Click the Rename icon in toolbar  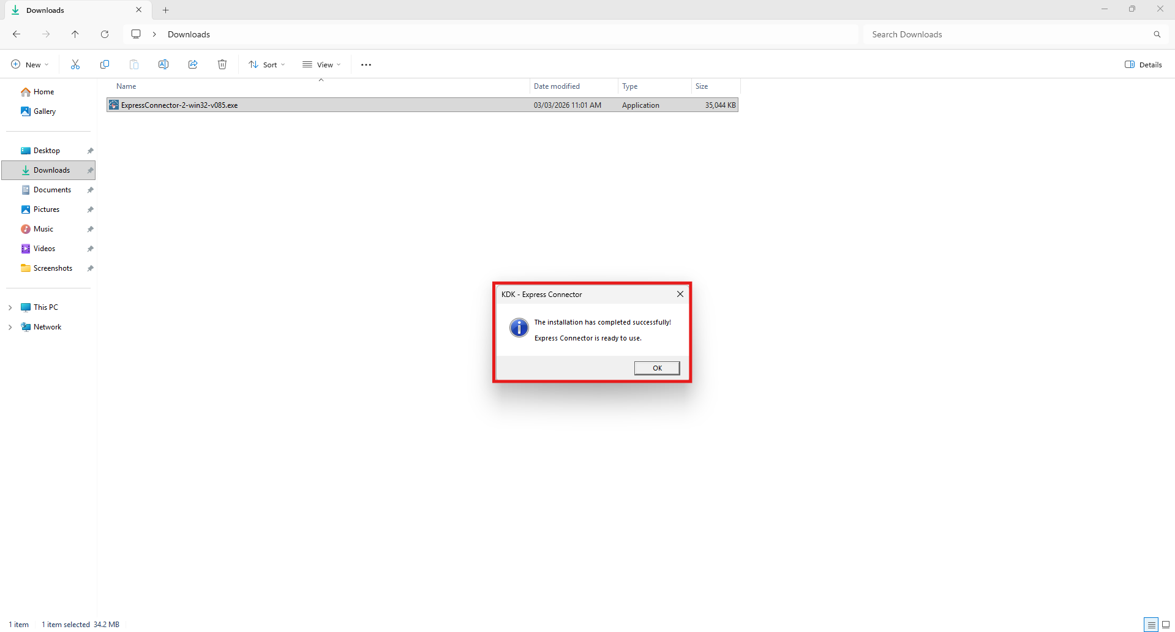pyautogui.click(x=163, y=65)
